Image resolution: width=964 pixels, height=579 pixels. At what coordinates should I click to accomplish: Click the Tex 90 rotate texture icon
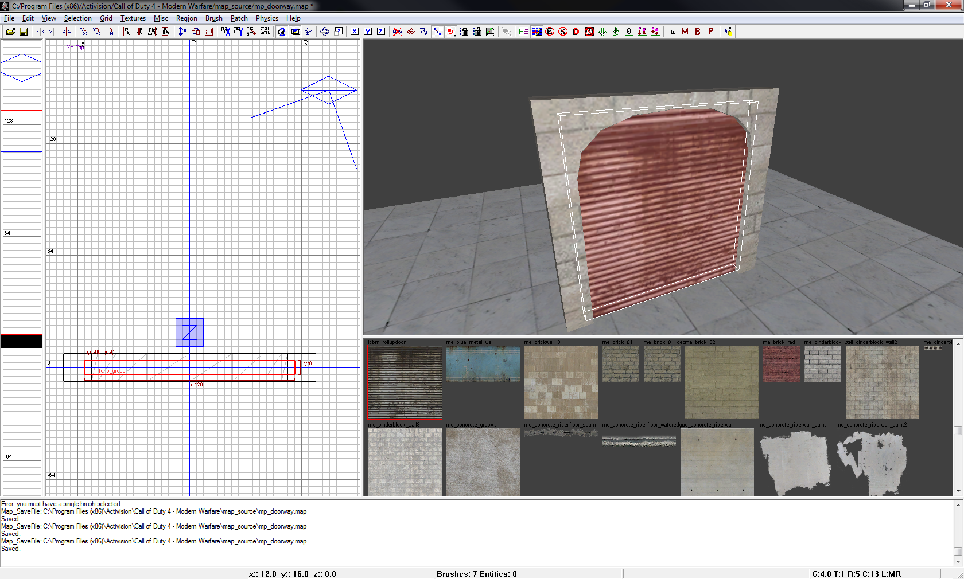[x=251, y=32]
